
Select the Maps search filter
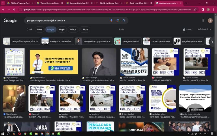point(62,29)
